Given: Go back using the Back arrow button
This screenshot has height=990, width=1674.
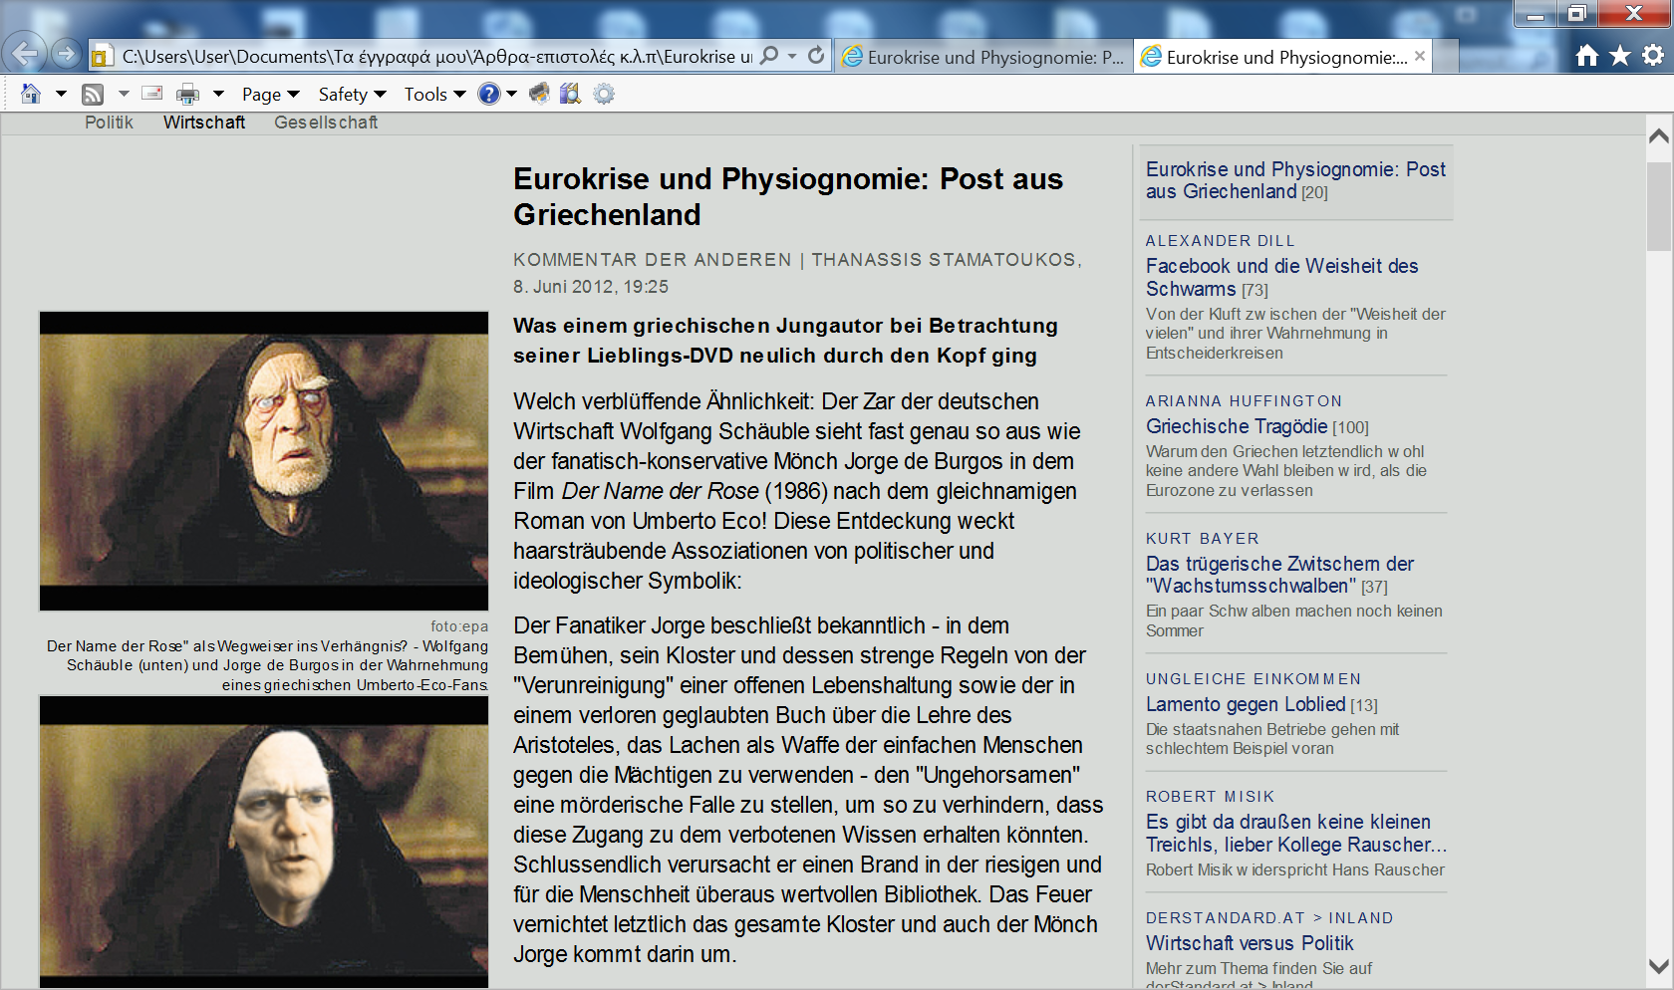Looking at the screenshot, I should (25, 53).
